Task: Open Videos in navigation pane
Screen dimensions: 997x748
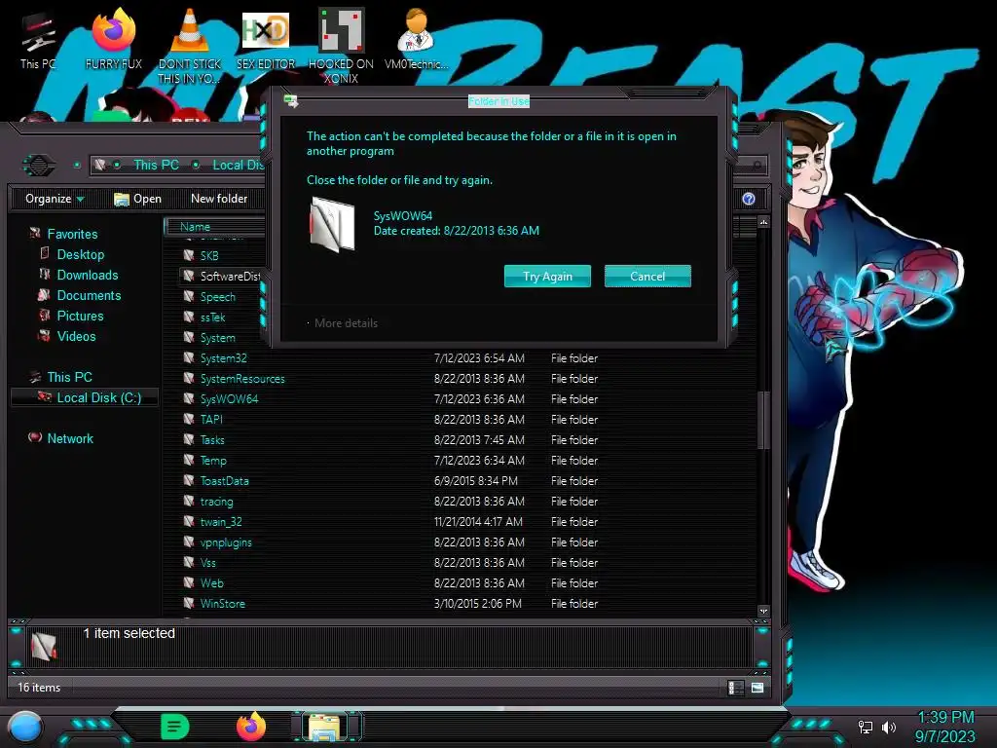Action: (x=67, y=336)
